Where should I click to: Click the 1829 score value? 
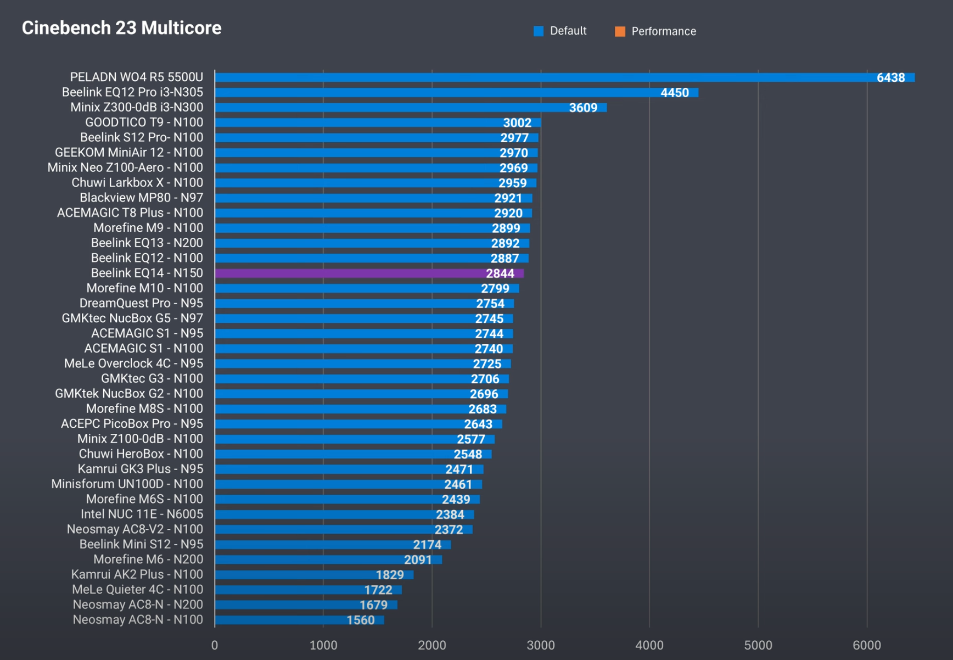390,575
